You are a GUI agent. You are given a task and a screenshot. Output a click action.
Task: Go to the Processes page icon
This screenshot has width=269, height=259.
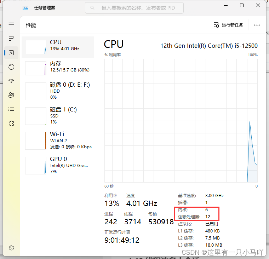[11, 39]
